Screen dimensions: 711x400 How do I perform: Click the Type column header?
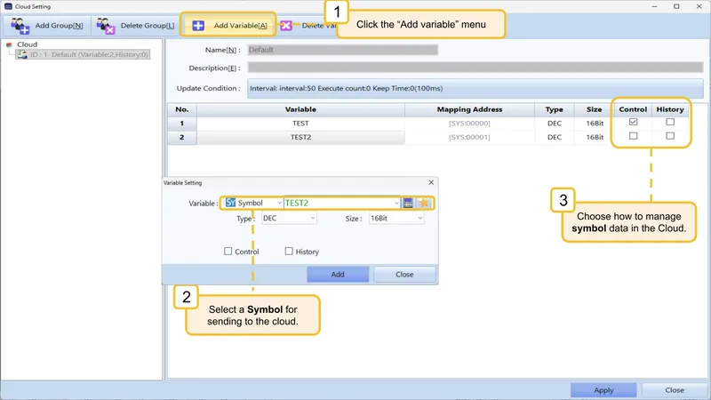(554, 109)
